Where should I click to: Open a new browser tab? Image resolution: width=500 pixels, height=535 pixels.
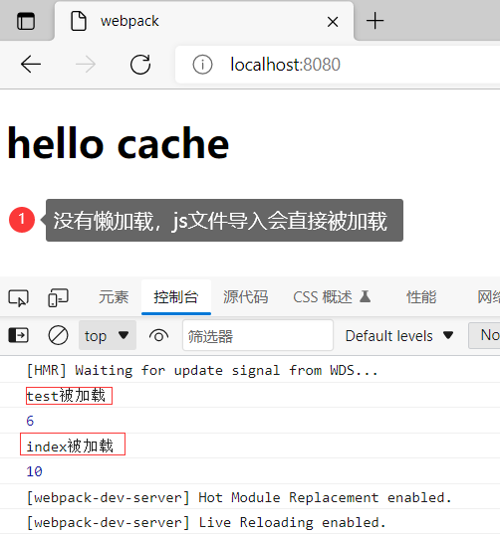click(x=375, y=21)
